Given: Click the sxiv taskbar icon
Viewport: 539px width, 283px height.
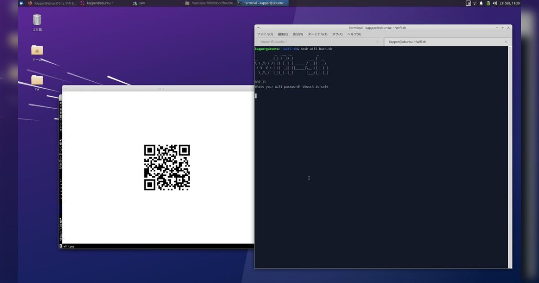Looking at the screenshot, I should 139,3.
